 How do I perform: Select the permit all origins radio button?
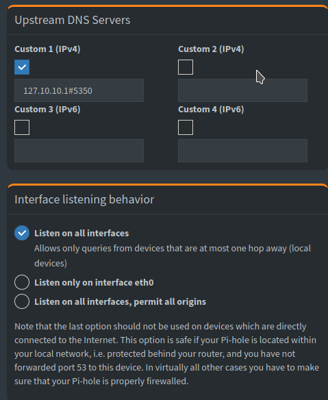[x=22, y=301]
